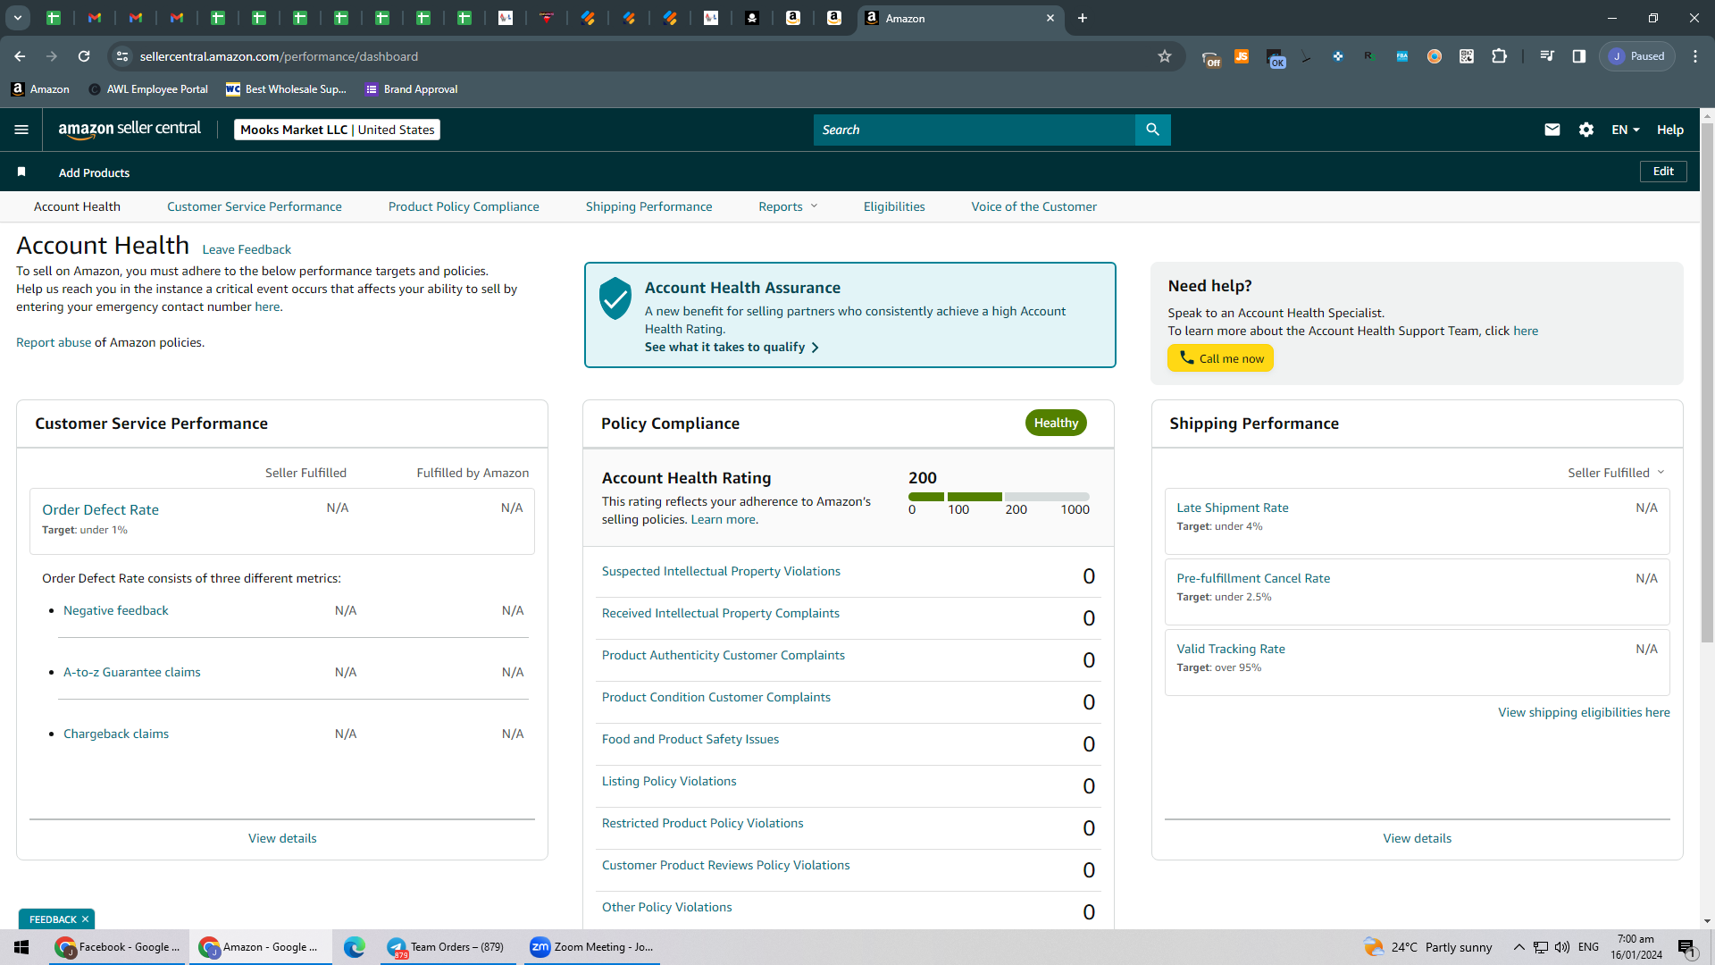Open Listing Policy Violations
1715x965 pixels.
(669, 781)
